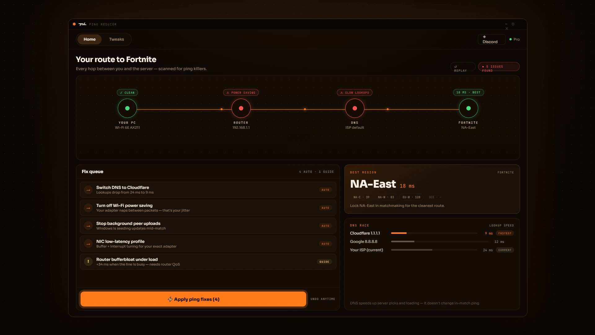The width and height of the screenshot is (595, 335).
Task: Click the 'Fix queue' heading
Action: [92, 172]
